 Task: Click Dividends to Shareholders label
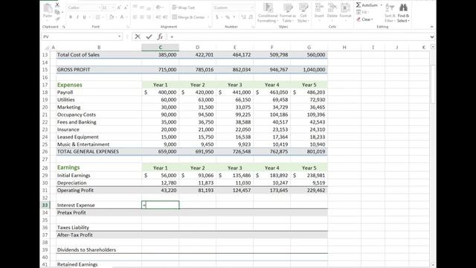(x=86, y=250)
